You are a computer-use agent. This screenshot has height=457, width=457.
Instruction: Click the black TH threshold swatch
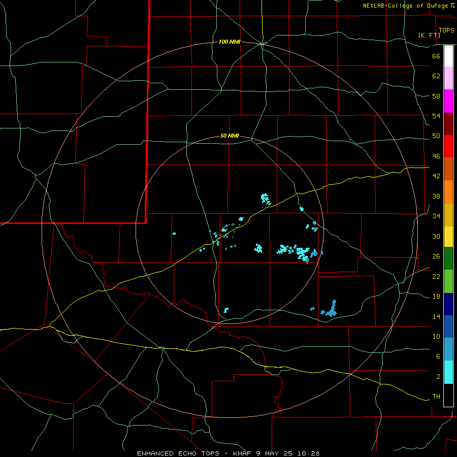[x=448, y=395]
